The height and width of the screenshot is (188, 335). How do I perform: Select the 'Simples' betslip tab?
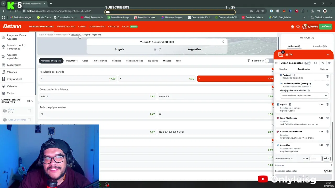283,69
